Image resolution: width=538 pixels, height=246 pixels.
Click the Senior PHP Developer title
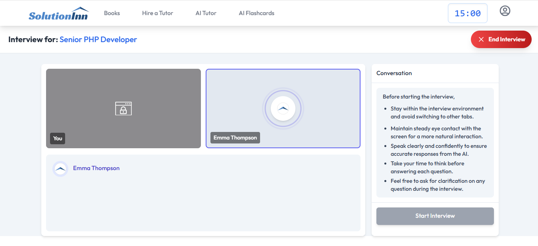coord(98,39)
